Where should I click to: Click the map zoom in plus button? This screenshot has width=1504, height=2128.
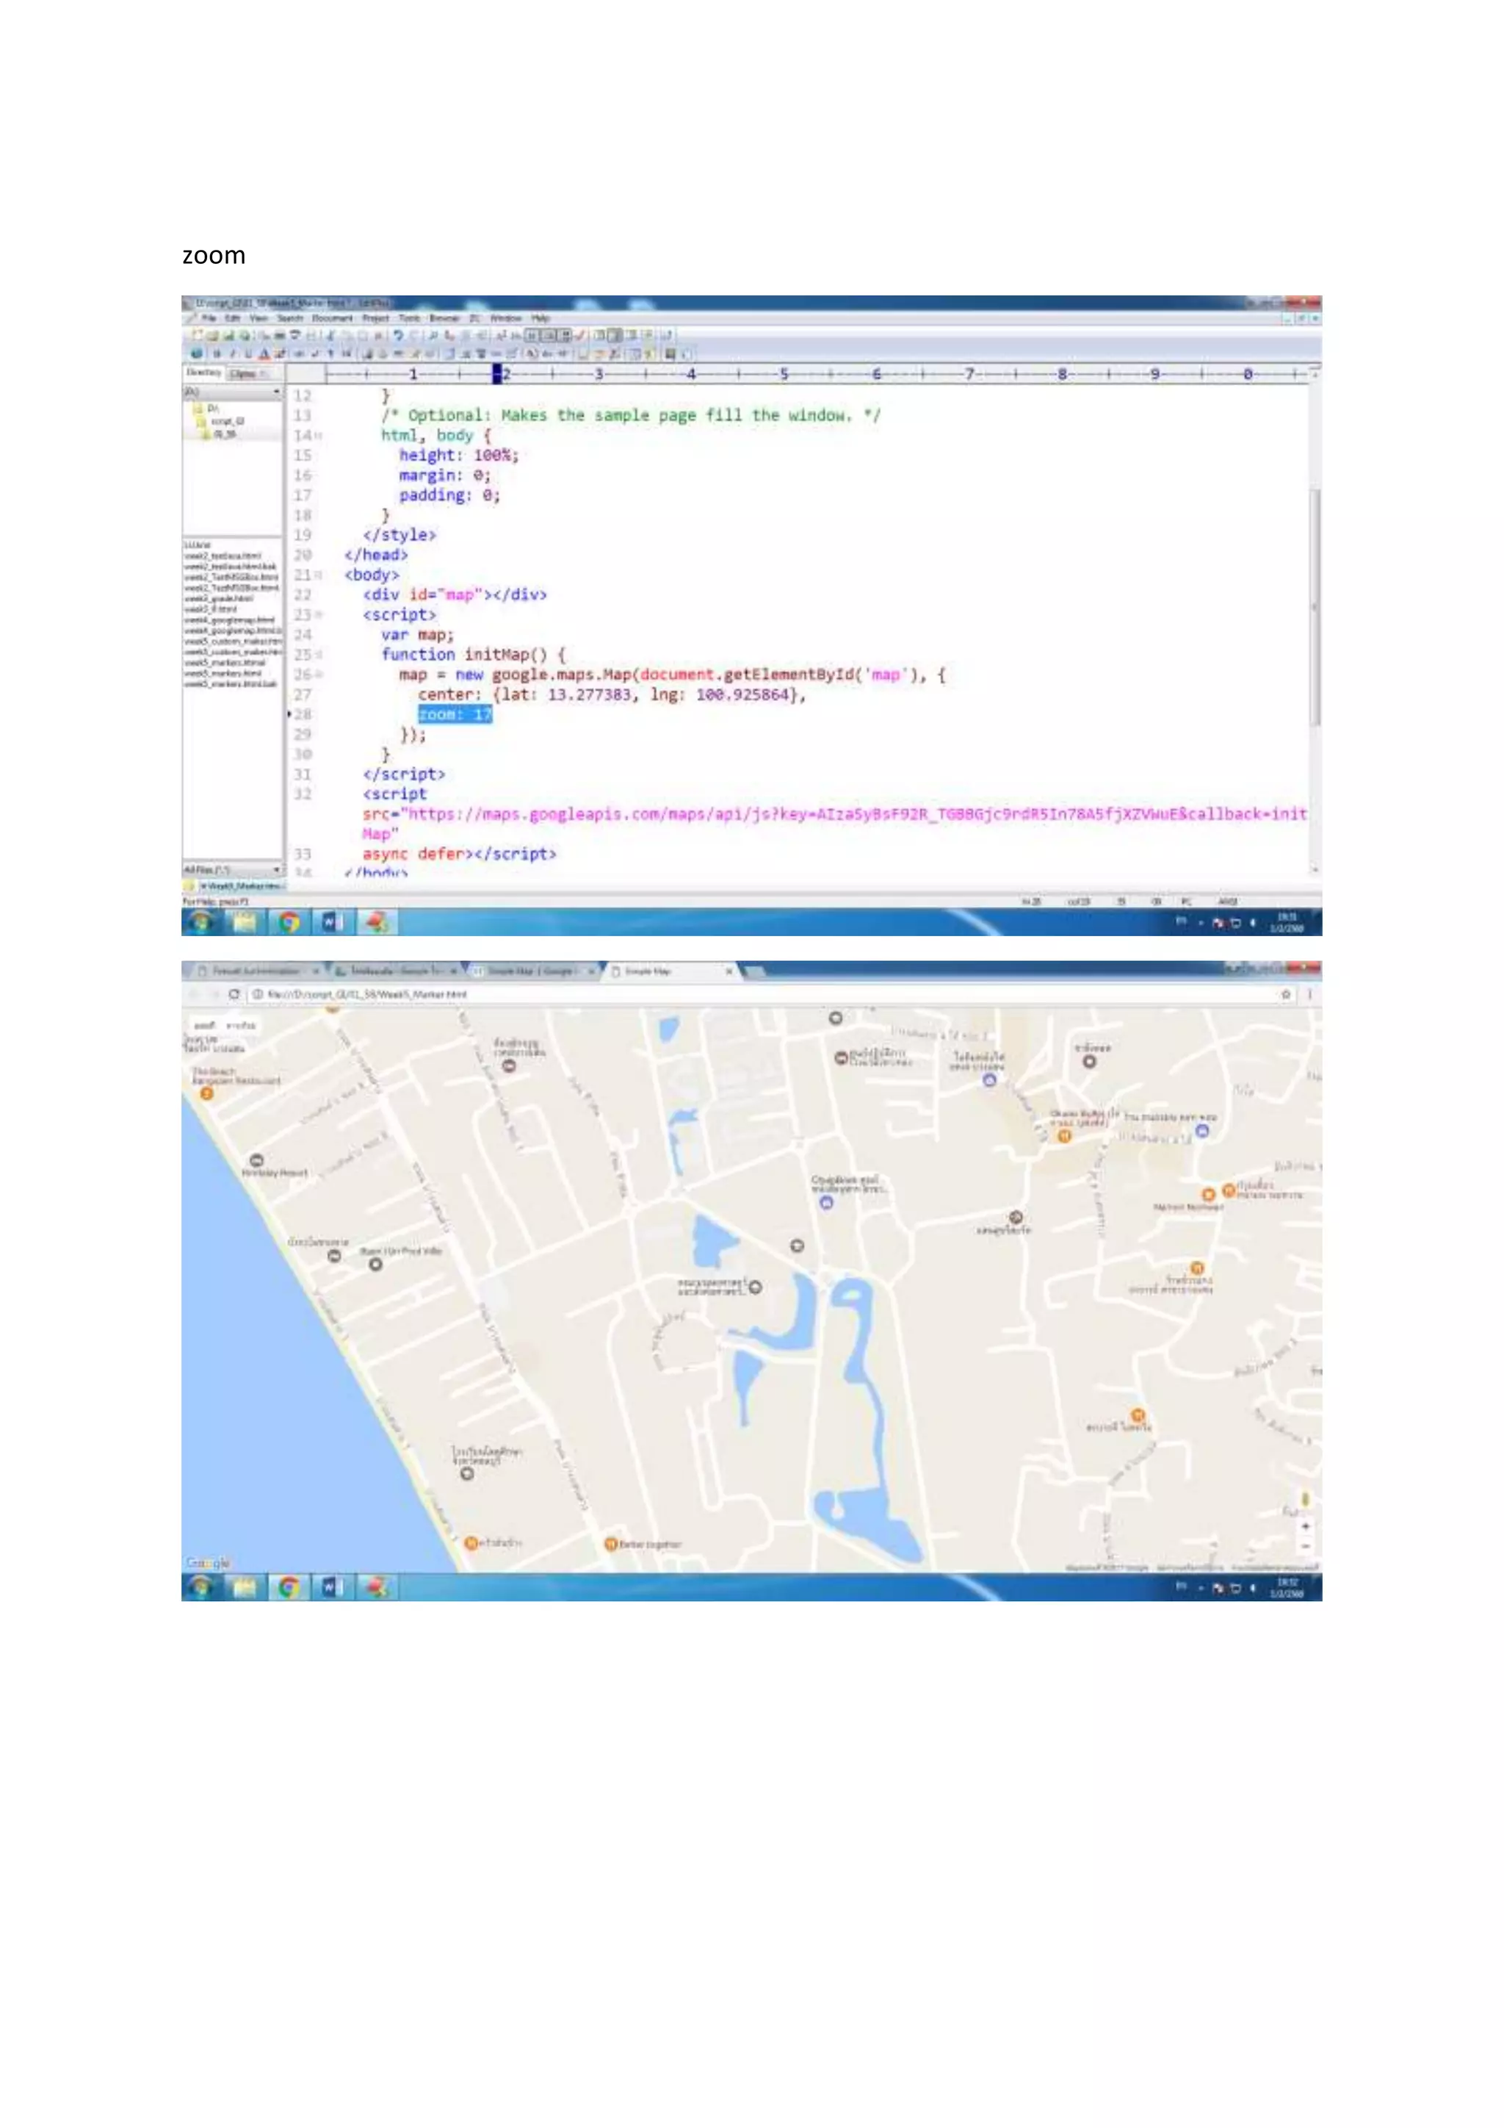(x=1305, y=1526)
